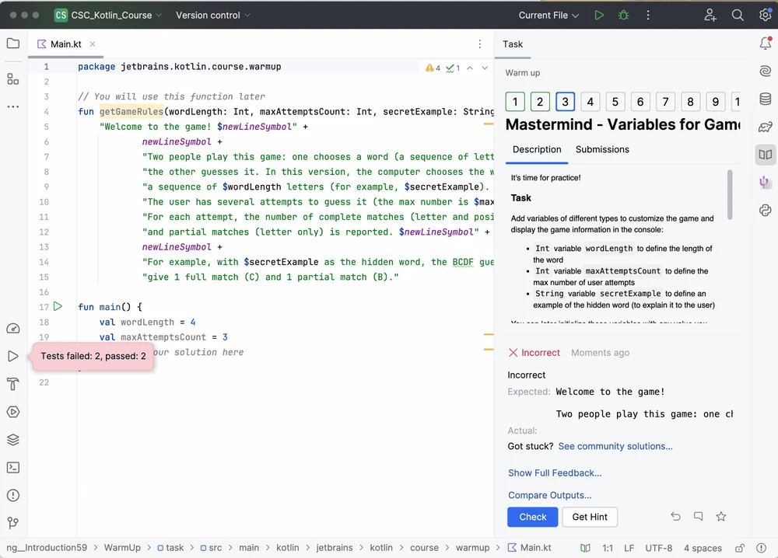Click the blue Check button

(532, 517)
